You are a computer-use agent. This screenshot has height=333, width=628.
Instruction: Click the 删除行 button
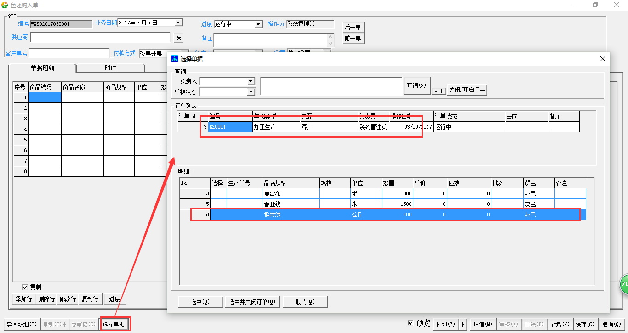tap(46, 299)
